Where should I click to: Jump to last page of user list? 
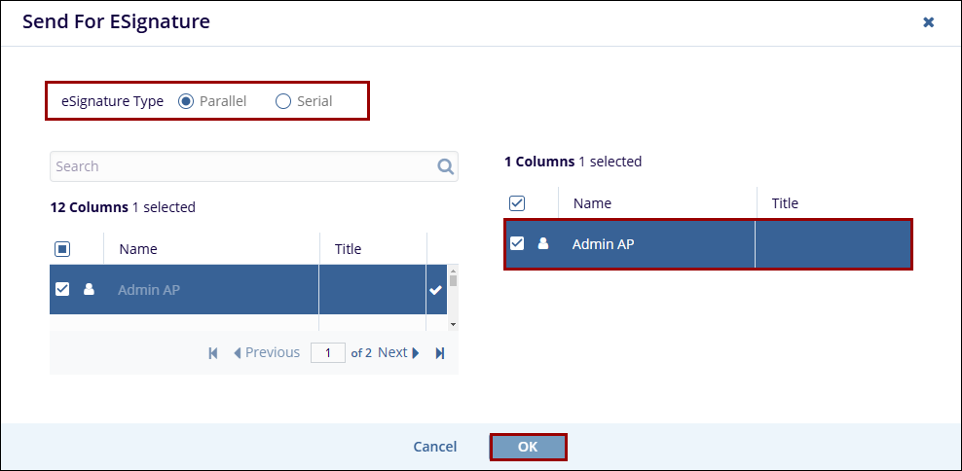pyautogui.click(x=440, y=353)
